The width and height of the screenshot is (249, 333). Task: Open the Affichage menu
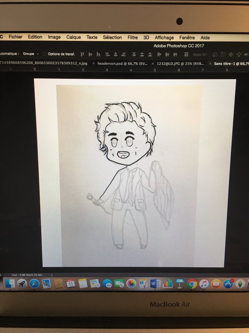coord(164,38)
